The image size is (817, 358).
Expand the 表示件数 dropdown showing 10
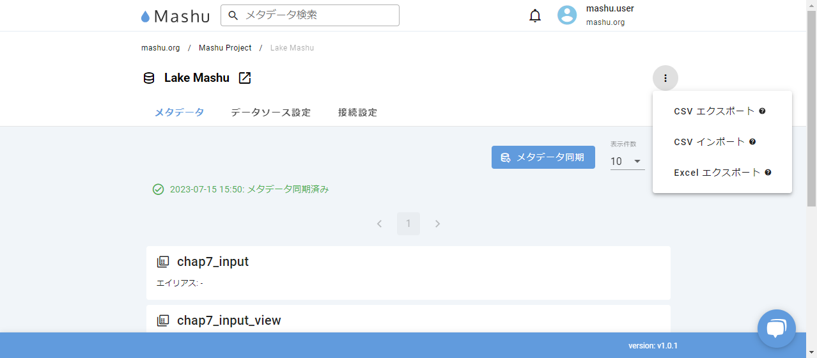(x=626, y=161)
